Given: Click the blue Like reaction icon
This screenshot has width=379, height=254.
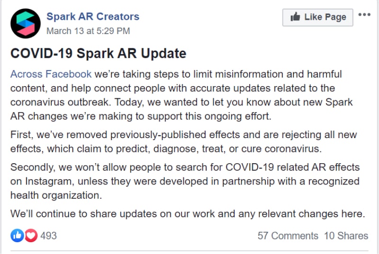Looking at the screenshot, I should [x=17, y=235].
